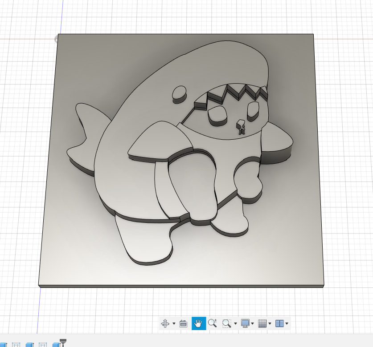Activate the Zoom magnifier with plus sign
Screen dimensions: 373x347
tap(212, 323)
